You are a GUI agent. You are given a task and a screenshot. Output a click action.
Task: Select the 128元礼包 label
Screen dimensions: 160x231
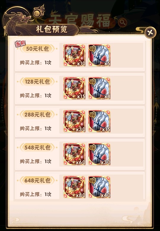[x=37, y=82]
